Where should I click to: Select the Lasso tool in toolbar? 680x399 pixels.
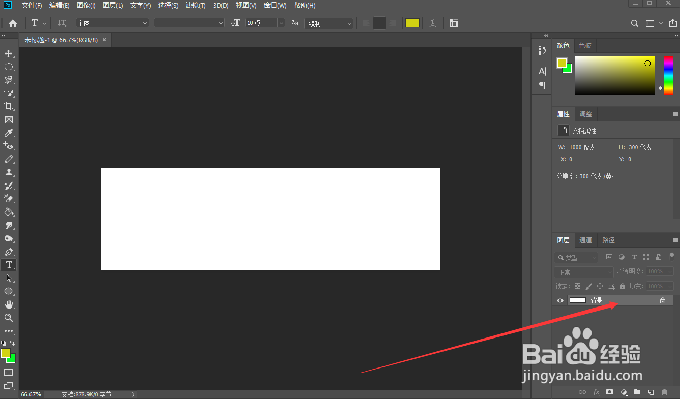[x=9, y=80]
